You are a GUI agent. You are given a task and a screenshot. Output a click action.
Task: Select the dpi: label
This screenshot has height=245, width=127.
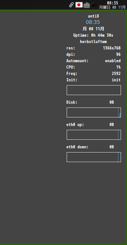[x=71, y=55]
